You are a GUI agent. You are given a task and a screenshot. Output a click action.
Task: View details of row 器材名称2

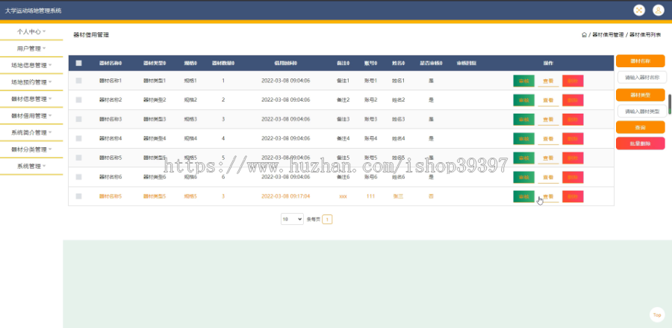[548, 100]
